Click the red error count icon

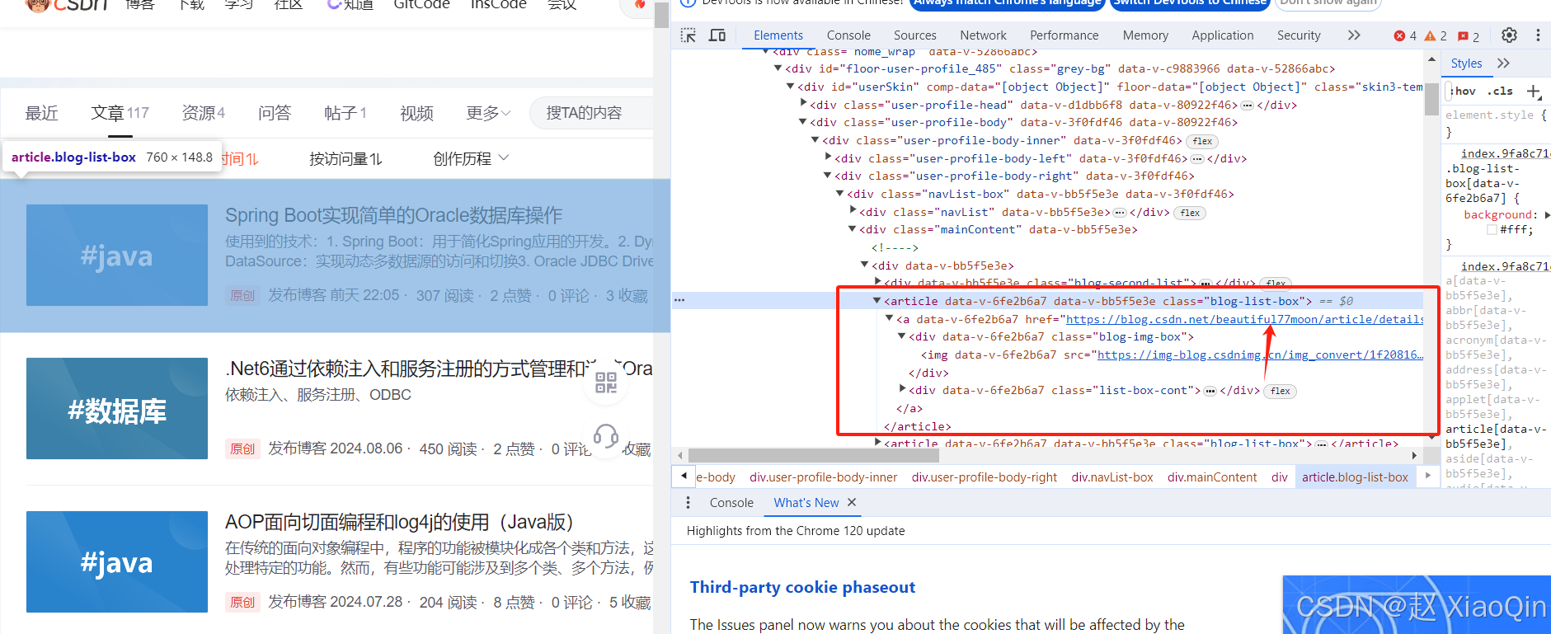1399,36
